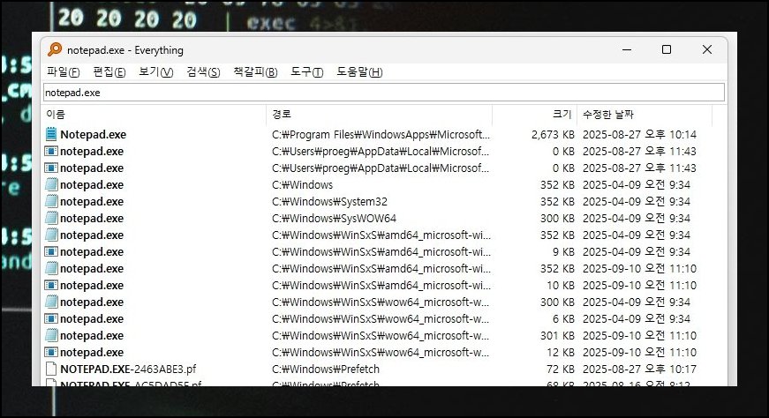Open the 편집(E) menu

coord(109,72)
